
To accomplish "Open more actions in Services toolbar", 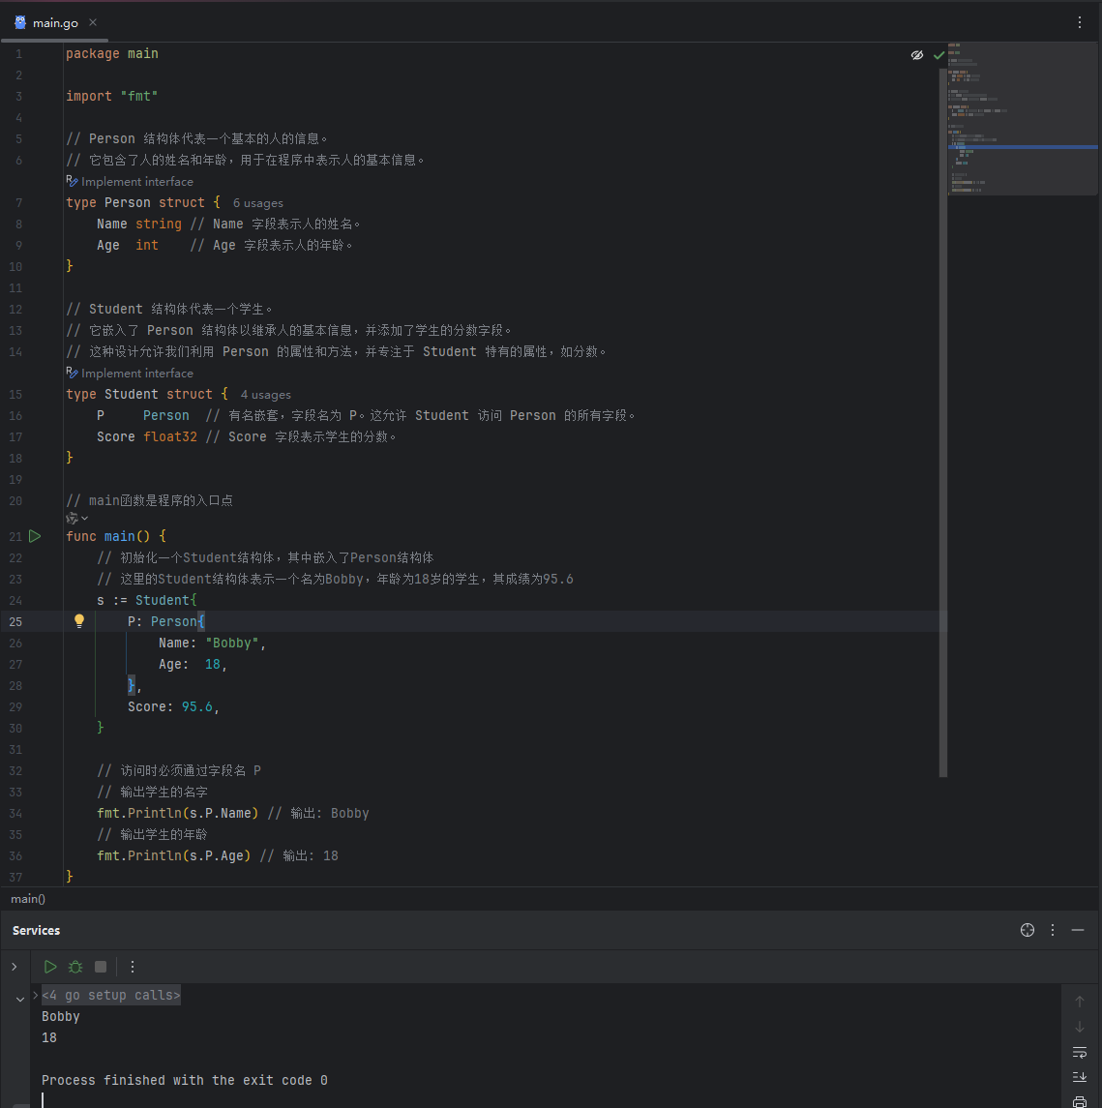I will (133, 967).
